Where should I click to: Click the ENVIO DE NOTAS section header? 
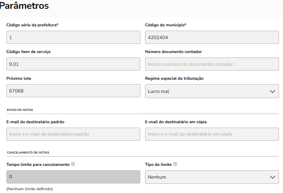(x=20, y=110)
